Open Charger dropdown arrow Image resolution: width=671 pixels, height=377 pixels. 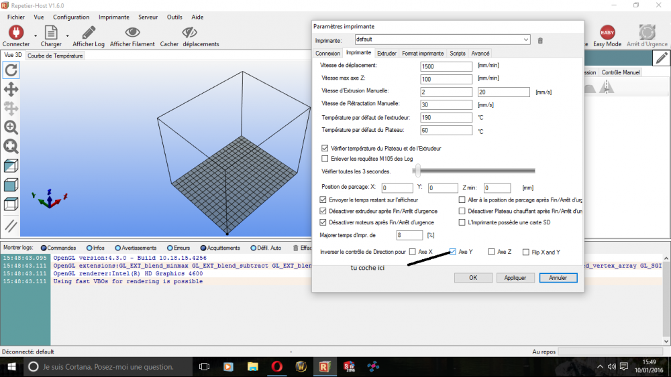[68, 36]
